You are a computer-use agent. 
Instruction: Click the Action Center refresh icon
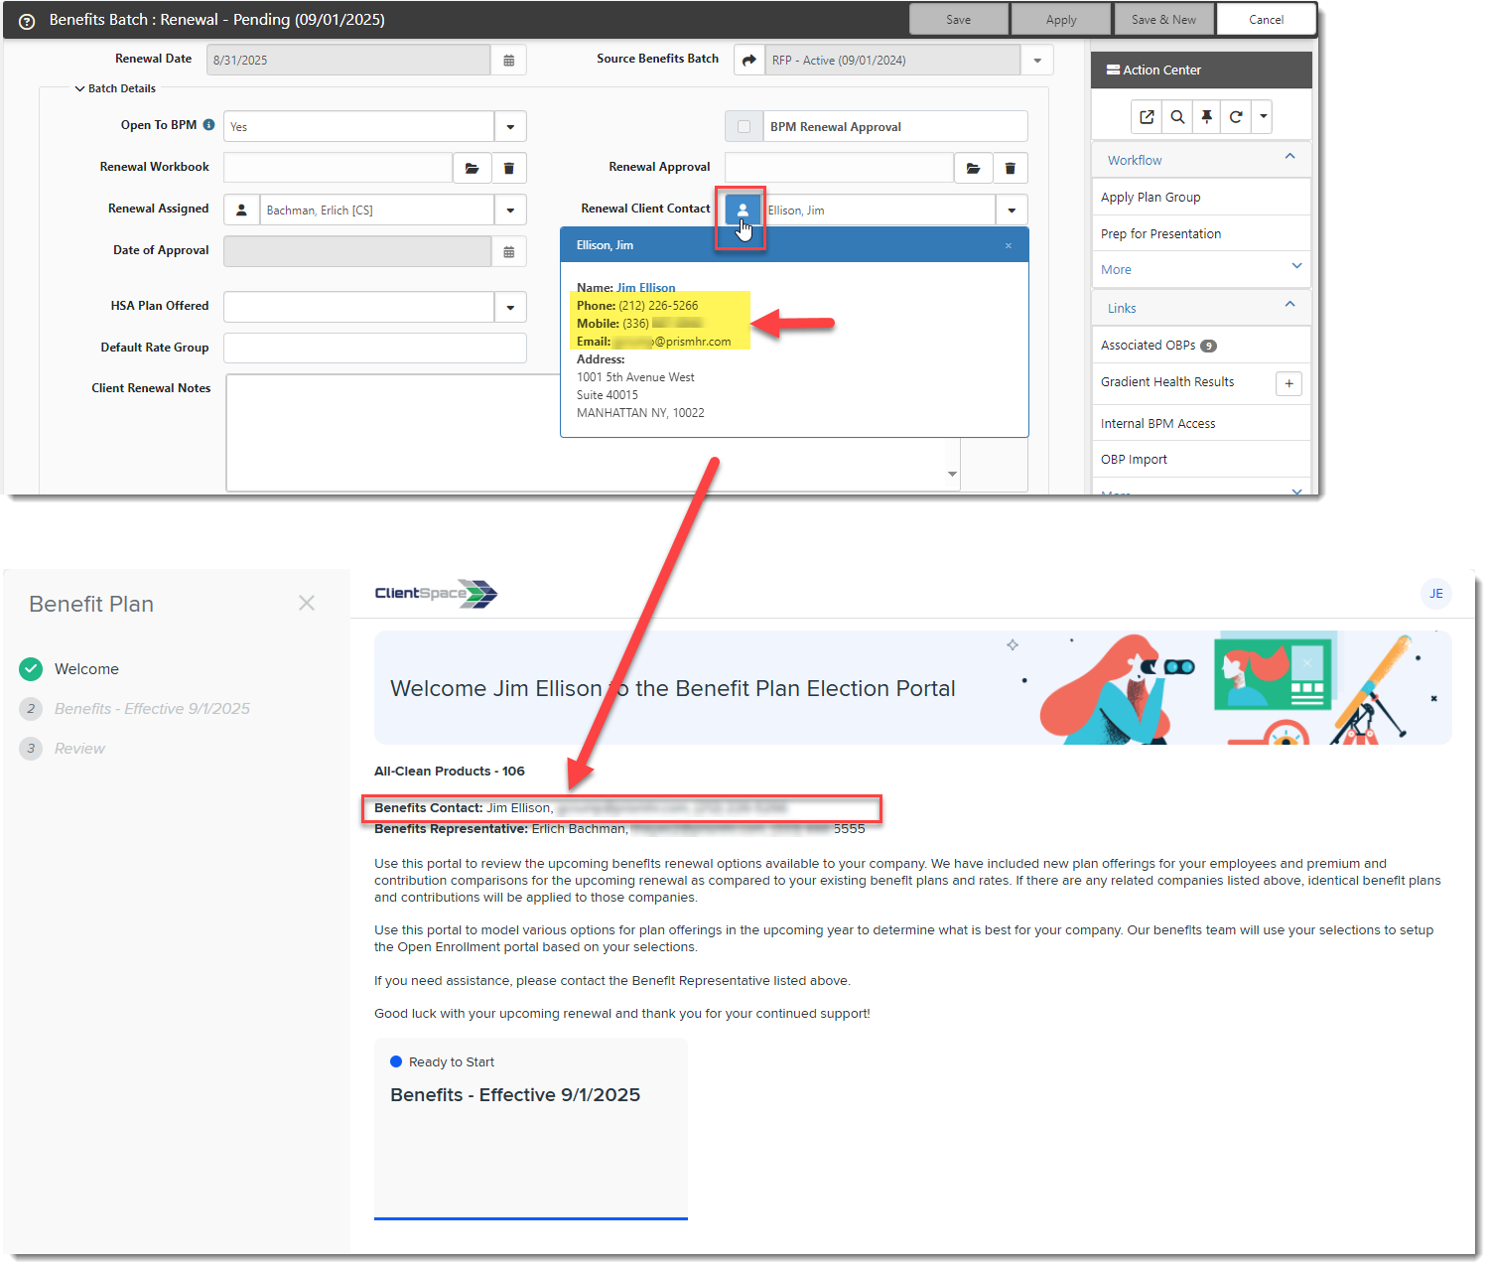point(1236,117)
